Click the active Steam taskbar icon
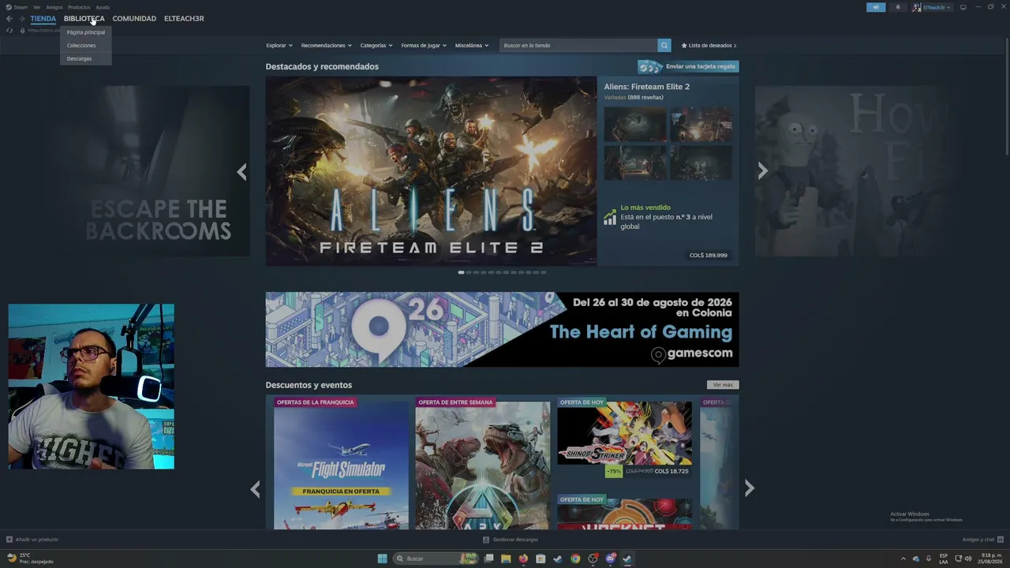The height and width of the screenshot is (568, 1010). tap(627, 559)
